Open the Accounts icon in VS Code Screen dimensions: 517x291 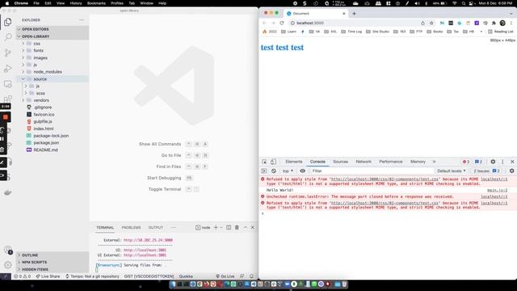[8, 250]
